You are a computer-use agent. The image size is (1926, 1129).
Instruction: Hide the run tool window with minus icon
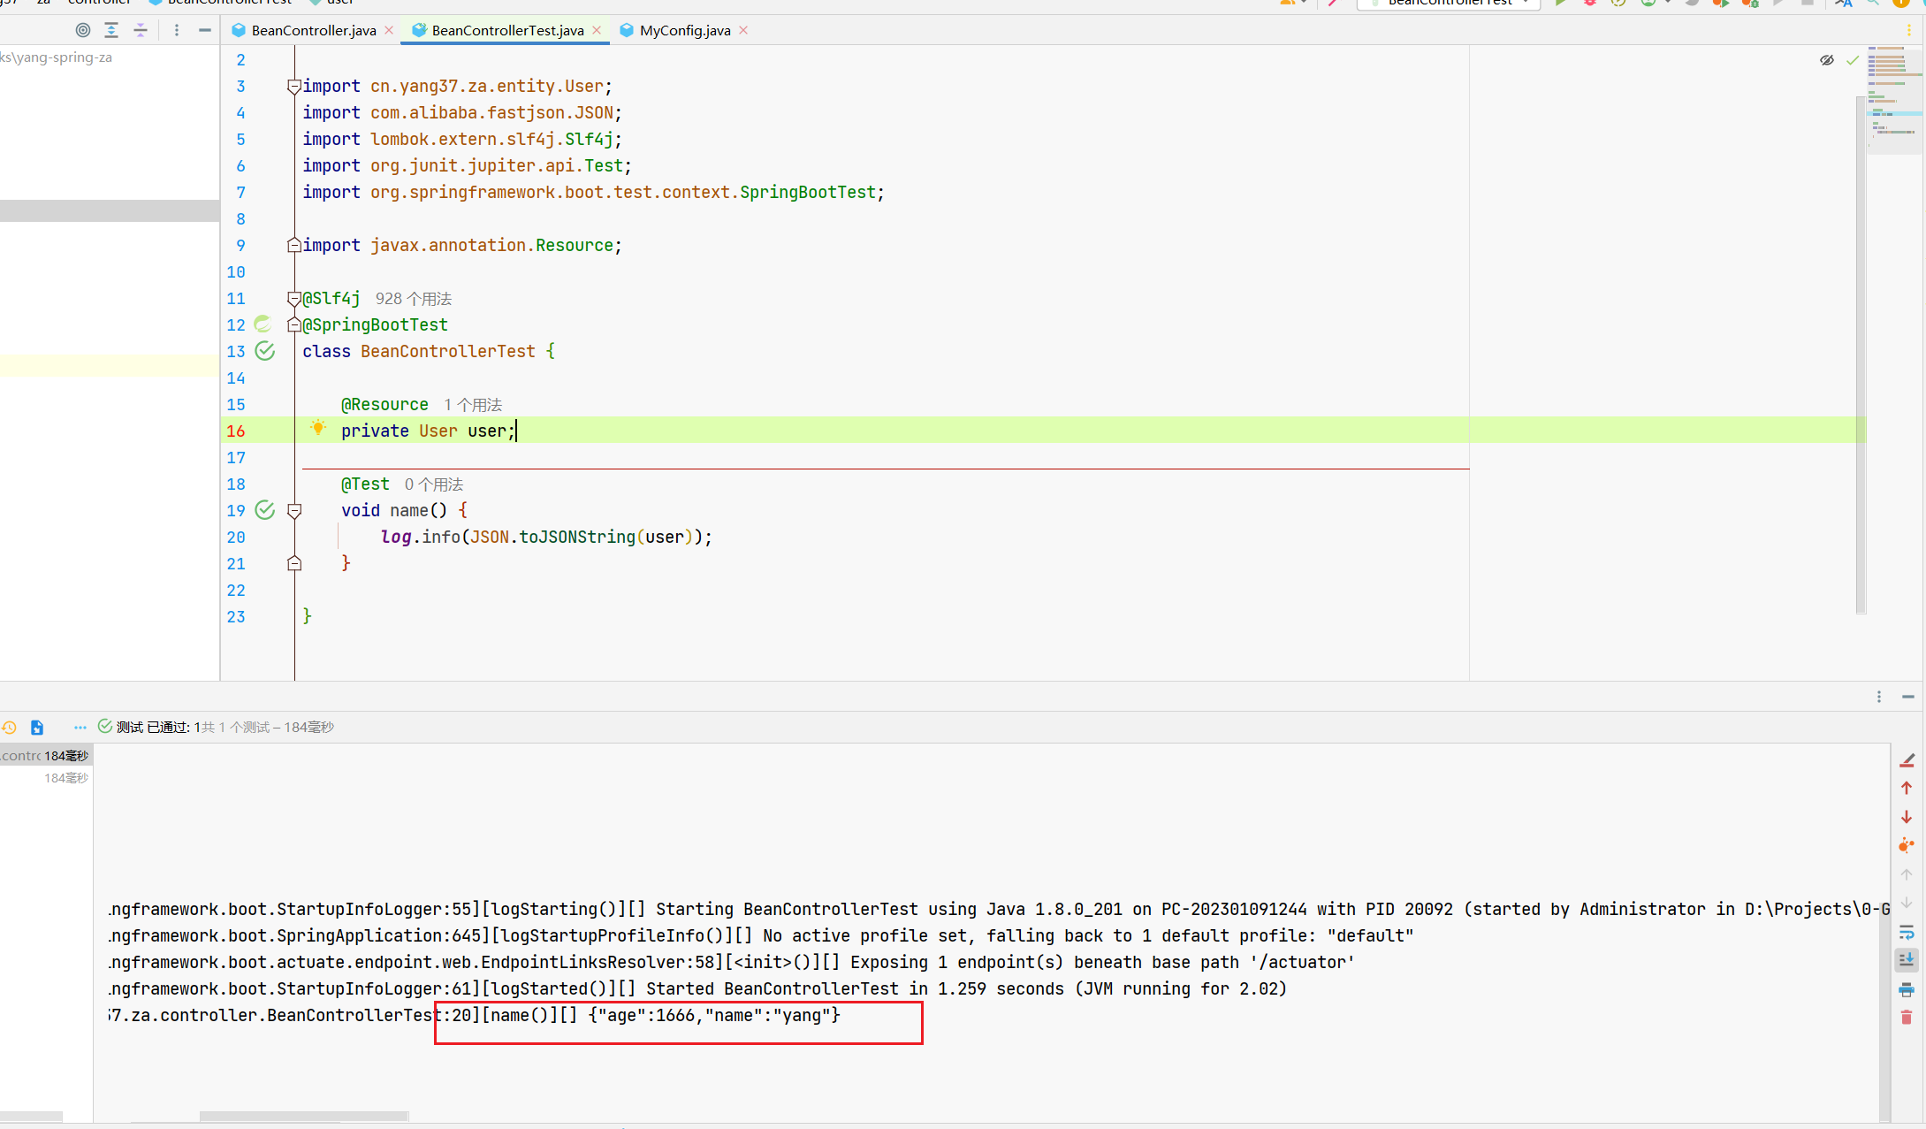click(1908, 697)
